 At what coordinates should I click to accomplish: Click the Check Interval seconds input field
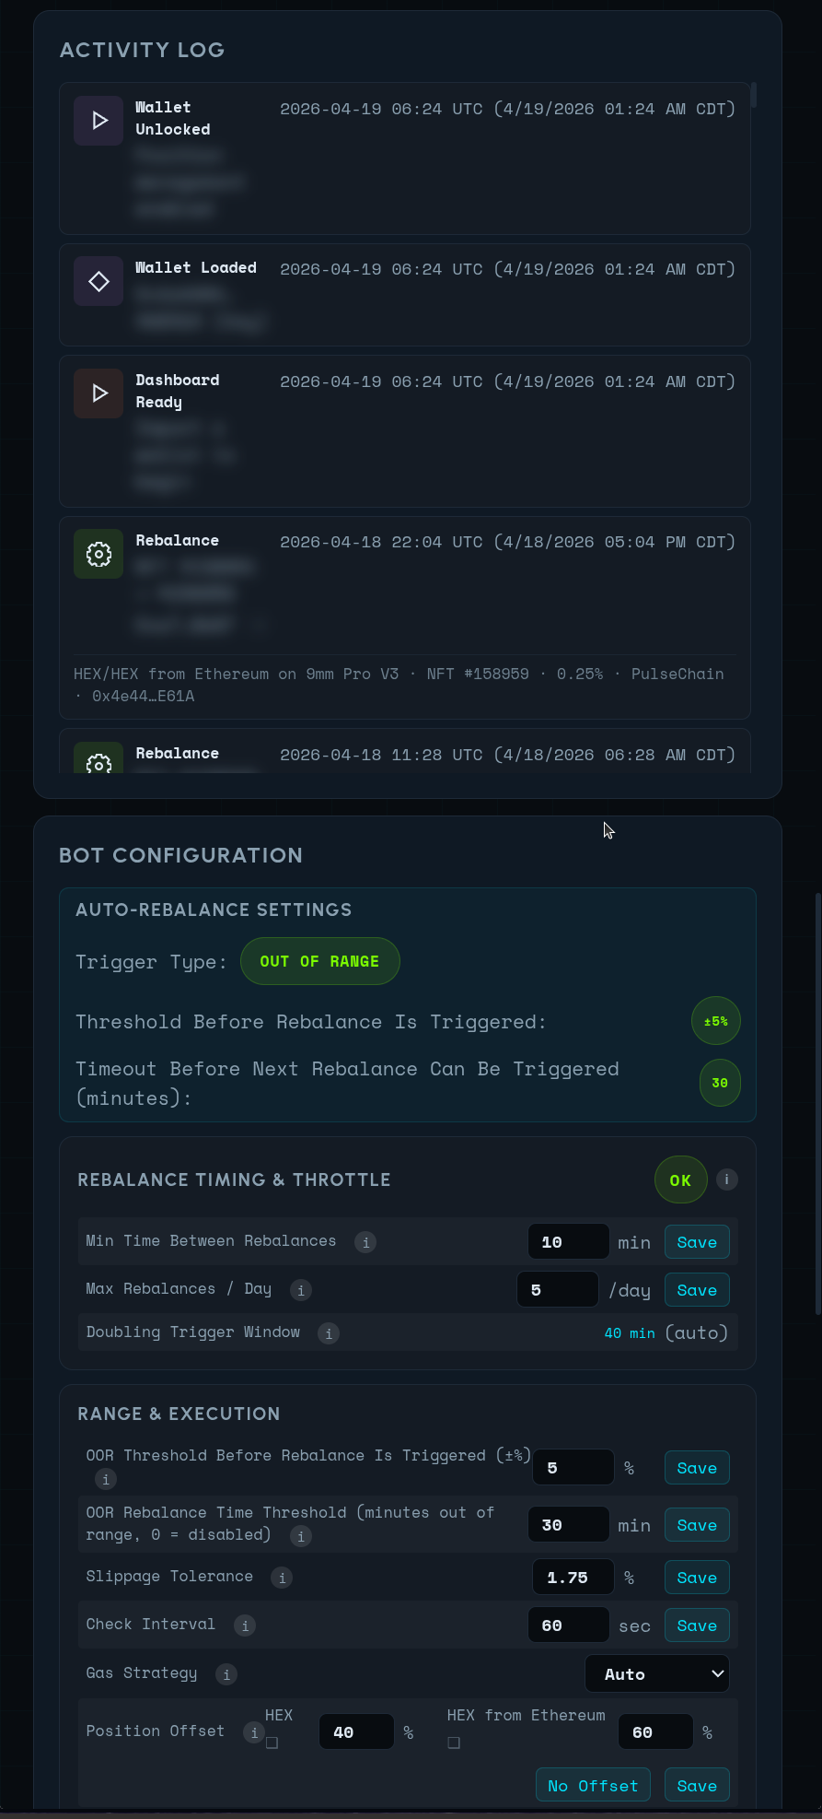(568, 1625)
